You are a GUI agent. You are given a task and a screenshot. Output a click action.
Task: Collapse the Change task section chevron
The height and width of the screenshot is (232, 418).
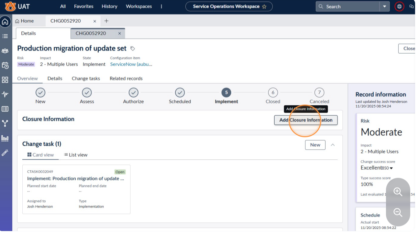(x=333, y=145)
